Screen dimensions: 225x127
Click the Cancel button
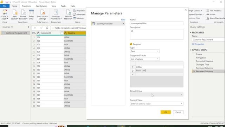[178, 112]
